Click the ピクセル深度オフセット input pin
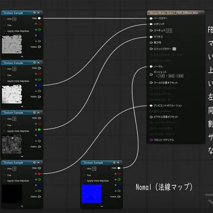The width and height of the screenshot is (213, 213). pos(151,117)
